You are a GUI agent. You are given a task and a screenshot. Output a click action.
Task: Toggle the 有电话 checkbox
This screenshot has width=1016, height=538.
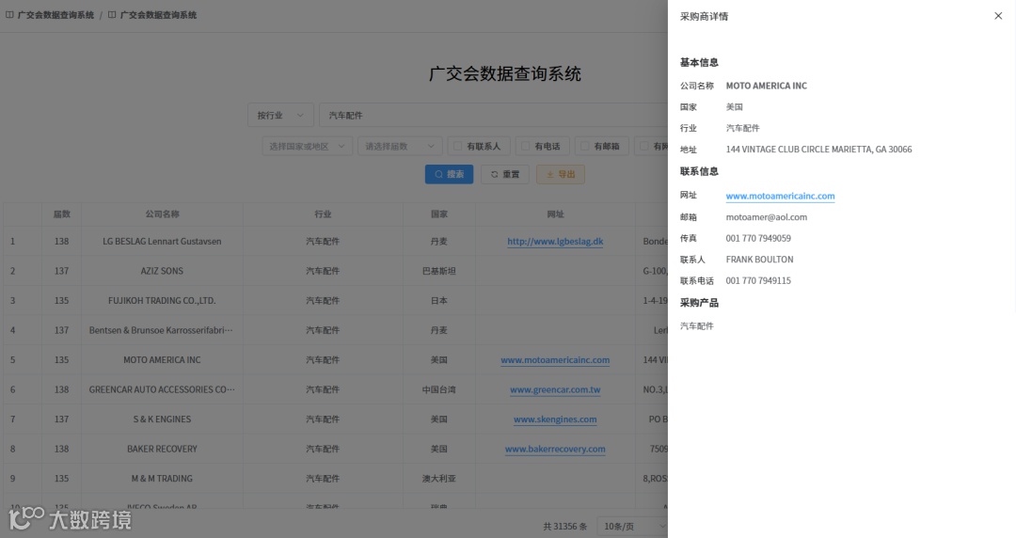pos(526,147)
